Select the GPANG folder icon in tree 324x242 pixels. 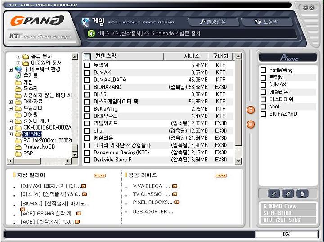click(18, 134)
